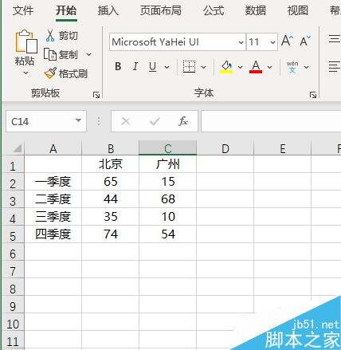Select cell with value 65
Image resolution: width=341 pixels, height=350 pixels.
click(x=111, y=182)
